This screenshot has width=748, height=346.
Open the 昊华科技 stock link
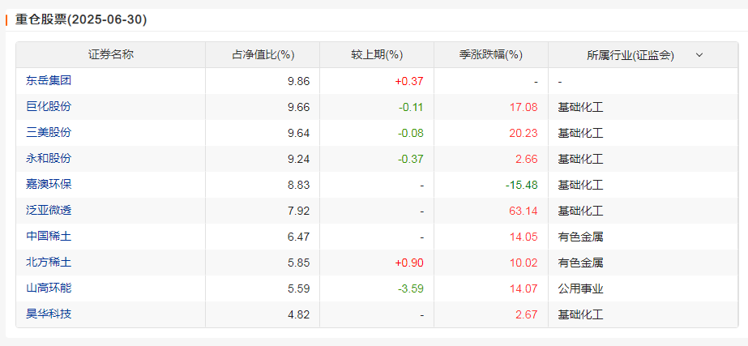tap(49, 314)
